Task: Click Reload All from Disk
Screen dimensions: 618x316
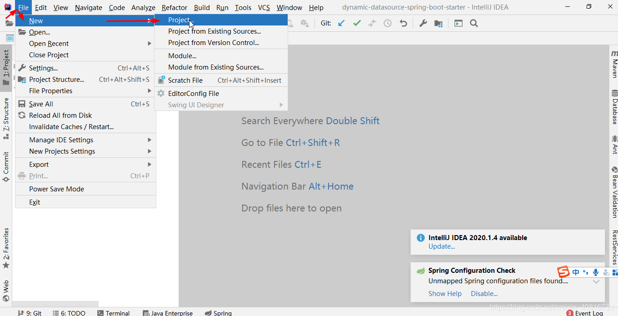Action: click(85, 115)
